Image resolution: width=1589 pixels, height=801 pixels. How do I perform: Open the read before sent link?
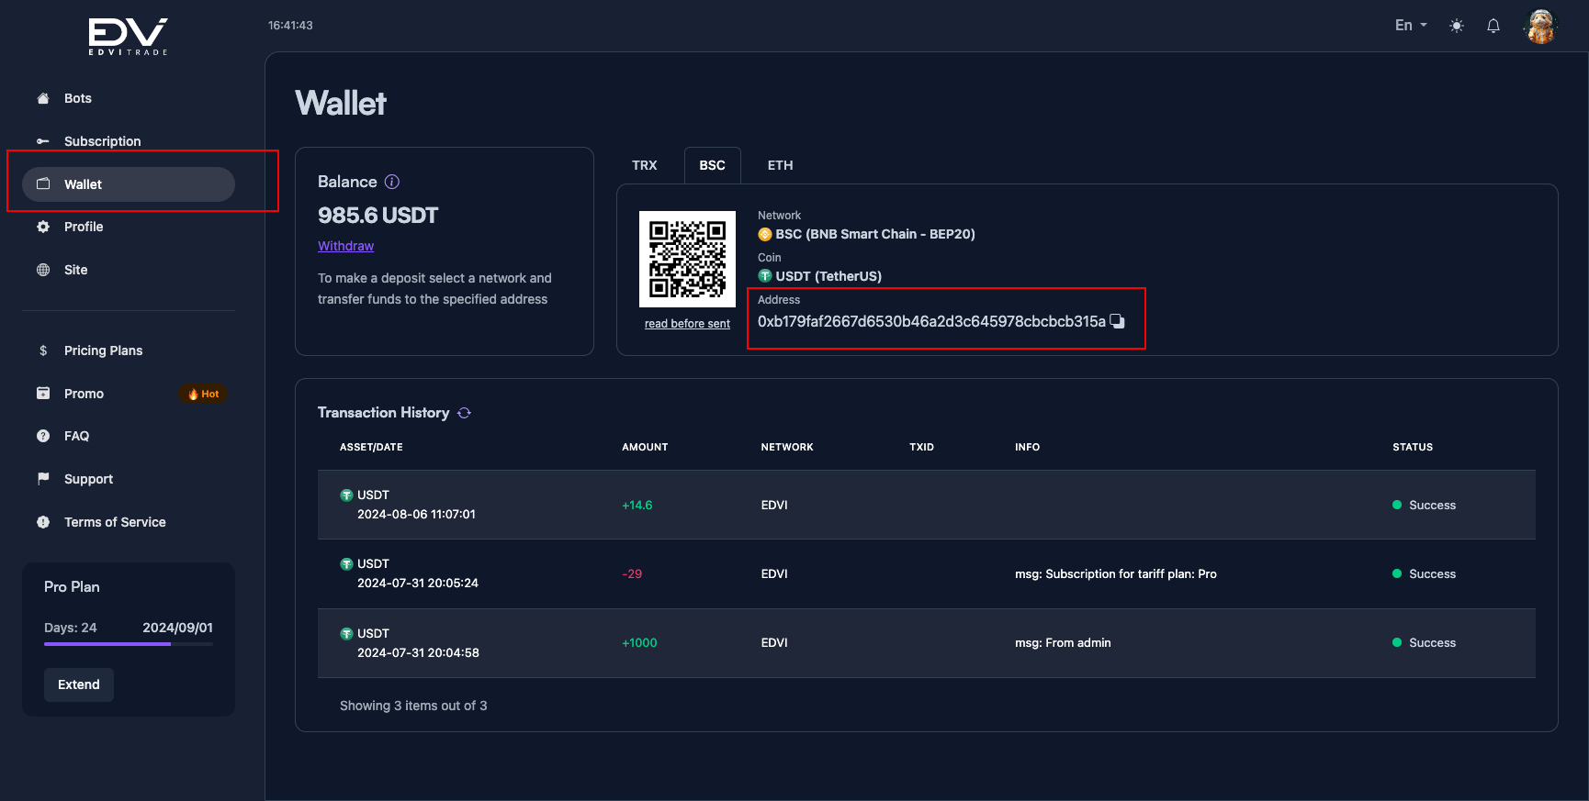pyautogui.click(x=687, y=324)
